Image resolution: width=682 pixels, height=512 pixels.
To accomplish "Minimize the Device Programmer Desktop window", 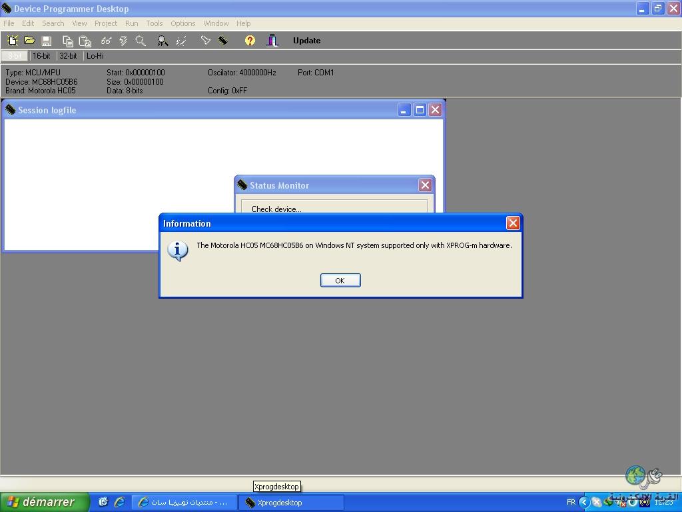I will [x=642, y=8].
